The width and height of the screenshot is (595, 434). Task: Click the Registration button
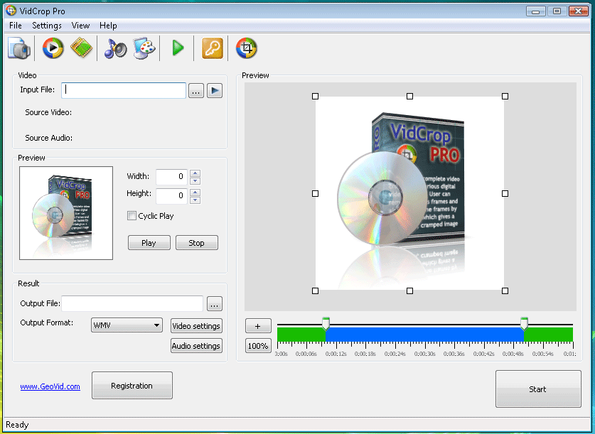(x=132, y=386)
